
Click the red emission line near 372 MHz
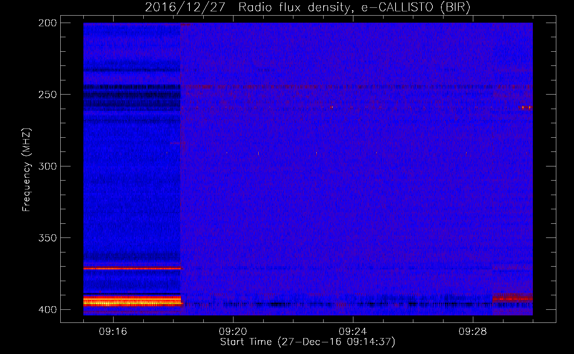click(x=132, y=269)
